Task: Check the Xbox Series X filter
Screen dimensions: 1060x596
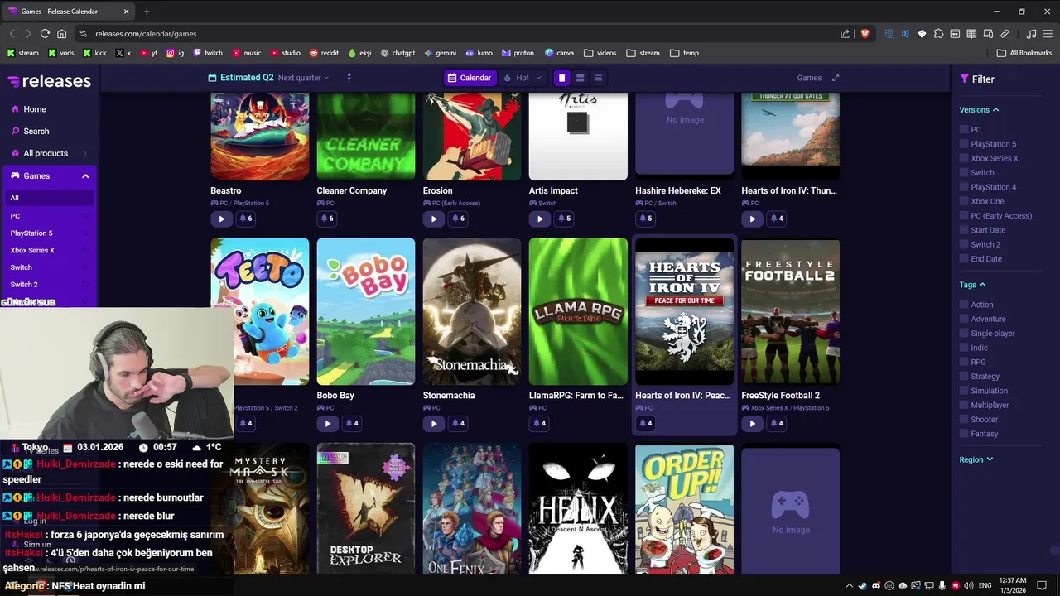Action: [964, 158]
